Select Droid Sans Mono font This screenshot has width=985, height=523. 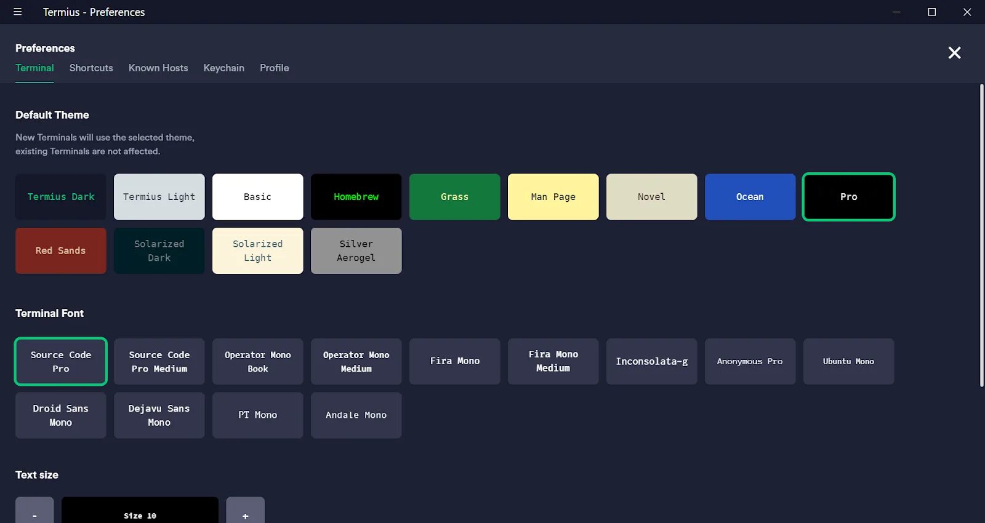point(61,415)
